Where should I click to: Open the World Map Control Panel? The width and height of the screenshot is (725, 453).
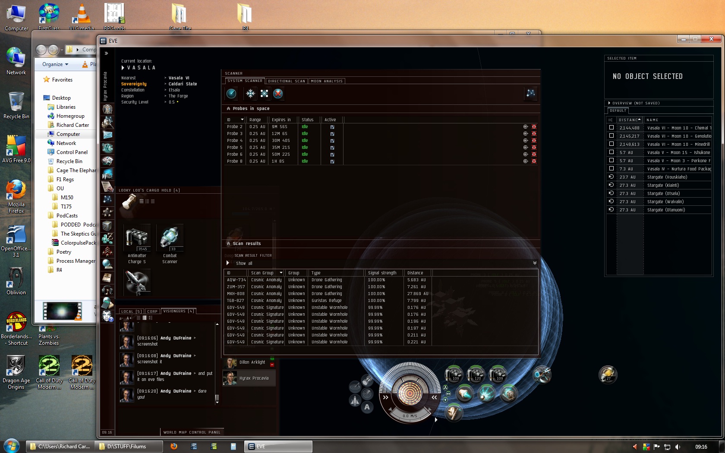pyautogui.click(x=192, y=432)
